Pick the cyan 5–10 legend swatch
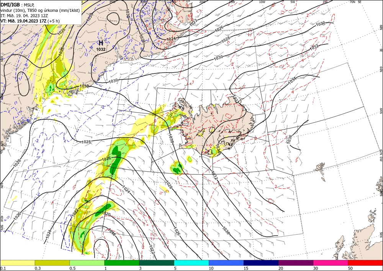The image size is (383, 271). coord(191,263)
